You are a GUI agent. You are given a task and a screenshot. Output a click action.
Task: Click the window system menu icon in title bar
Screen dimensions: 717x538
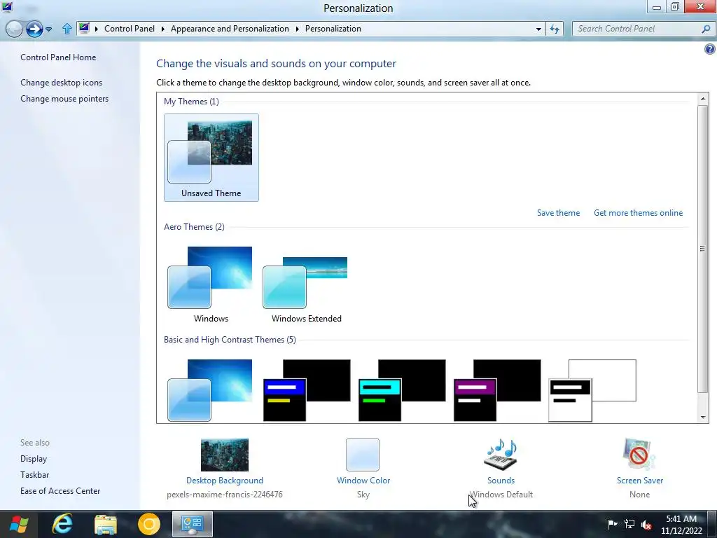tap(7, 7)
